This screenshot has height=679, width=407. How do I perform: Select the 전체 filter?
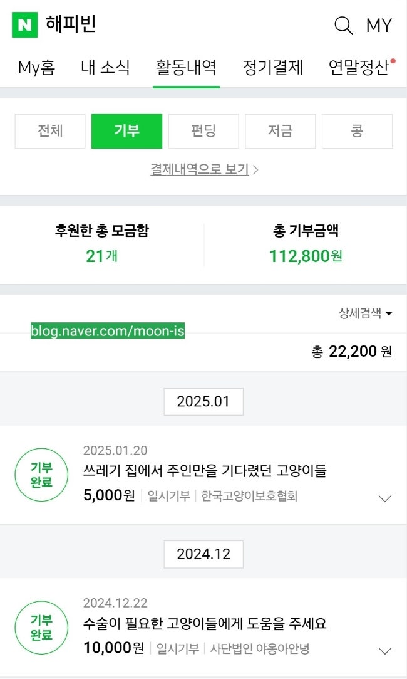(50, 131)
